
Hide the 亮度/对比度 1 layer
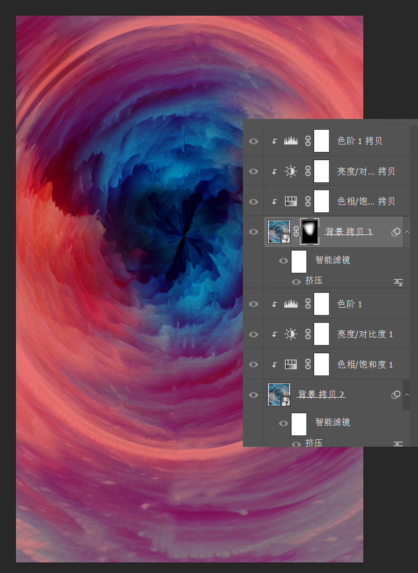pos(253,334)
